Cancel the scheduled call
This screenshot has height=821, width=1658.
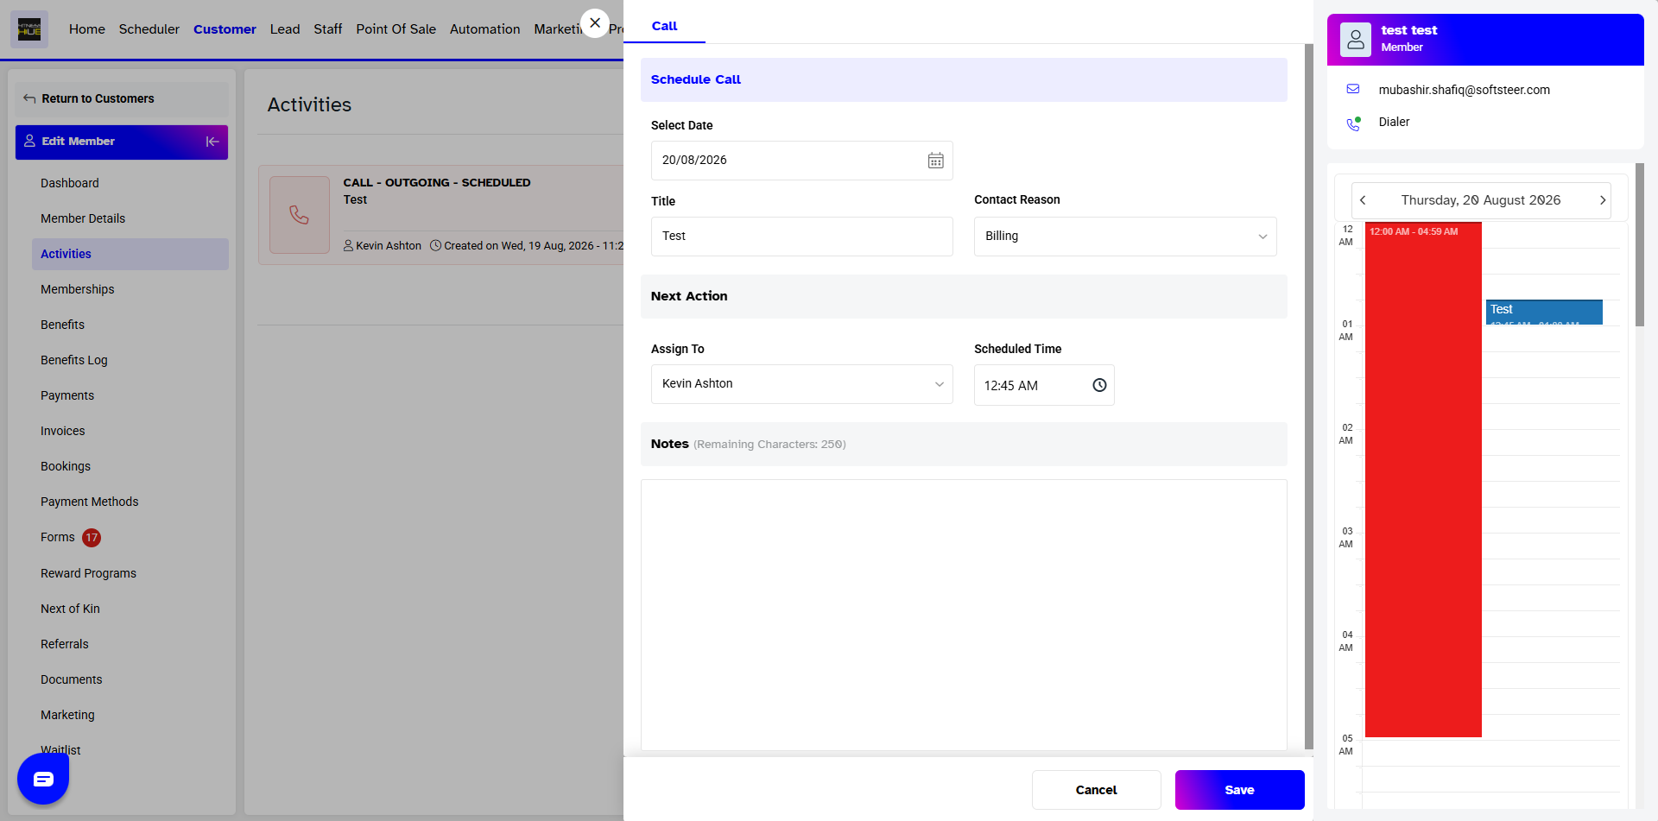1096,790
